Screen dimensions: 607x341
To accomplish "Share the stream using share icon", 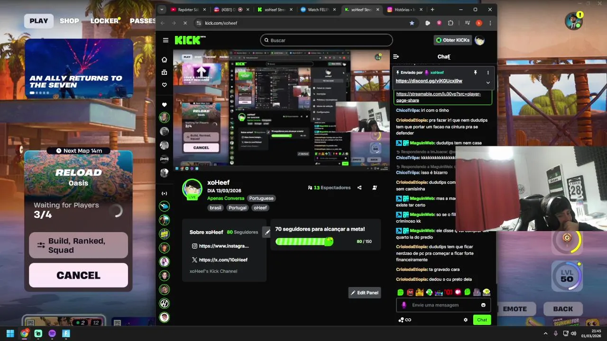I will coord(359,188).
